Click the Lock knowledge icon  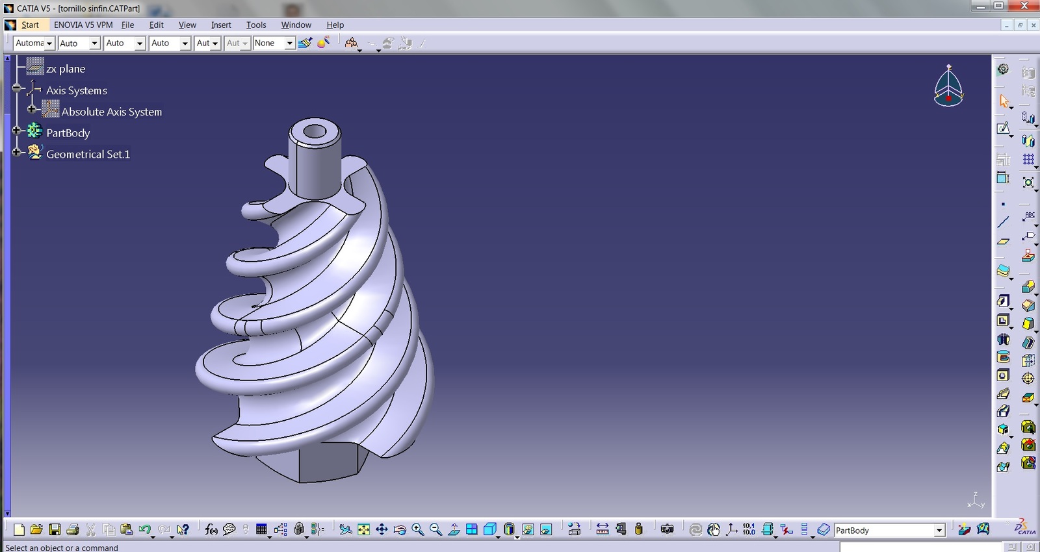click(299, 530)
